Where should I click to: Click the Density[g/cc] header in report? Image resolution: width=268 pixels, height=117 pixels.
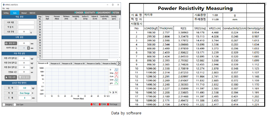pyautogui.click(x=255, y=28)
